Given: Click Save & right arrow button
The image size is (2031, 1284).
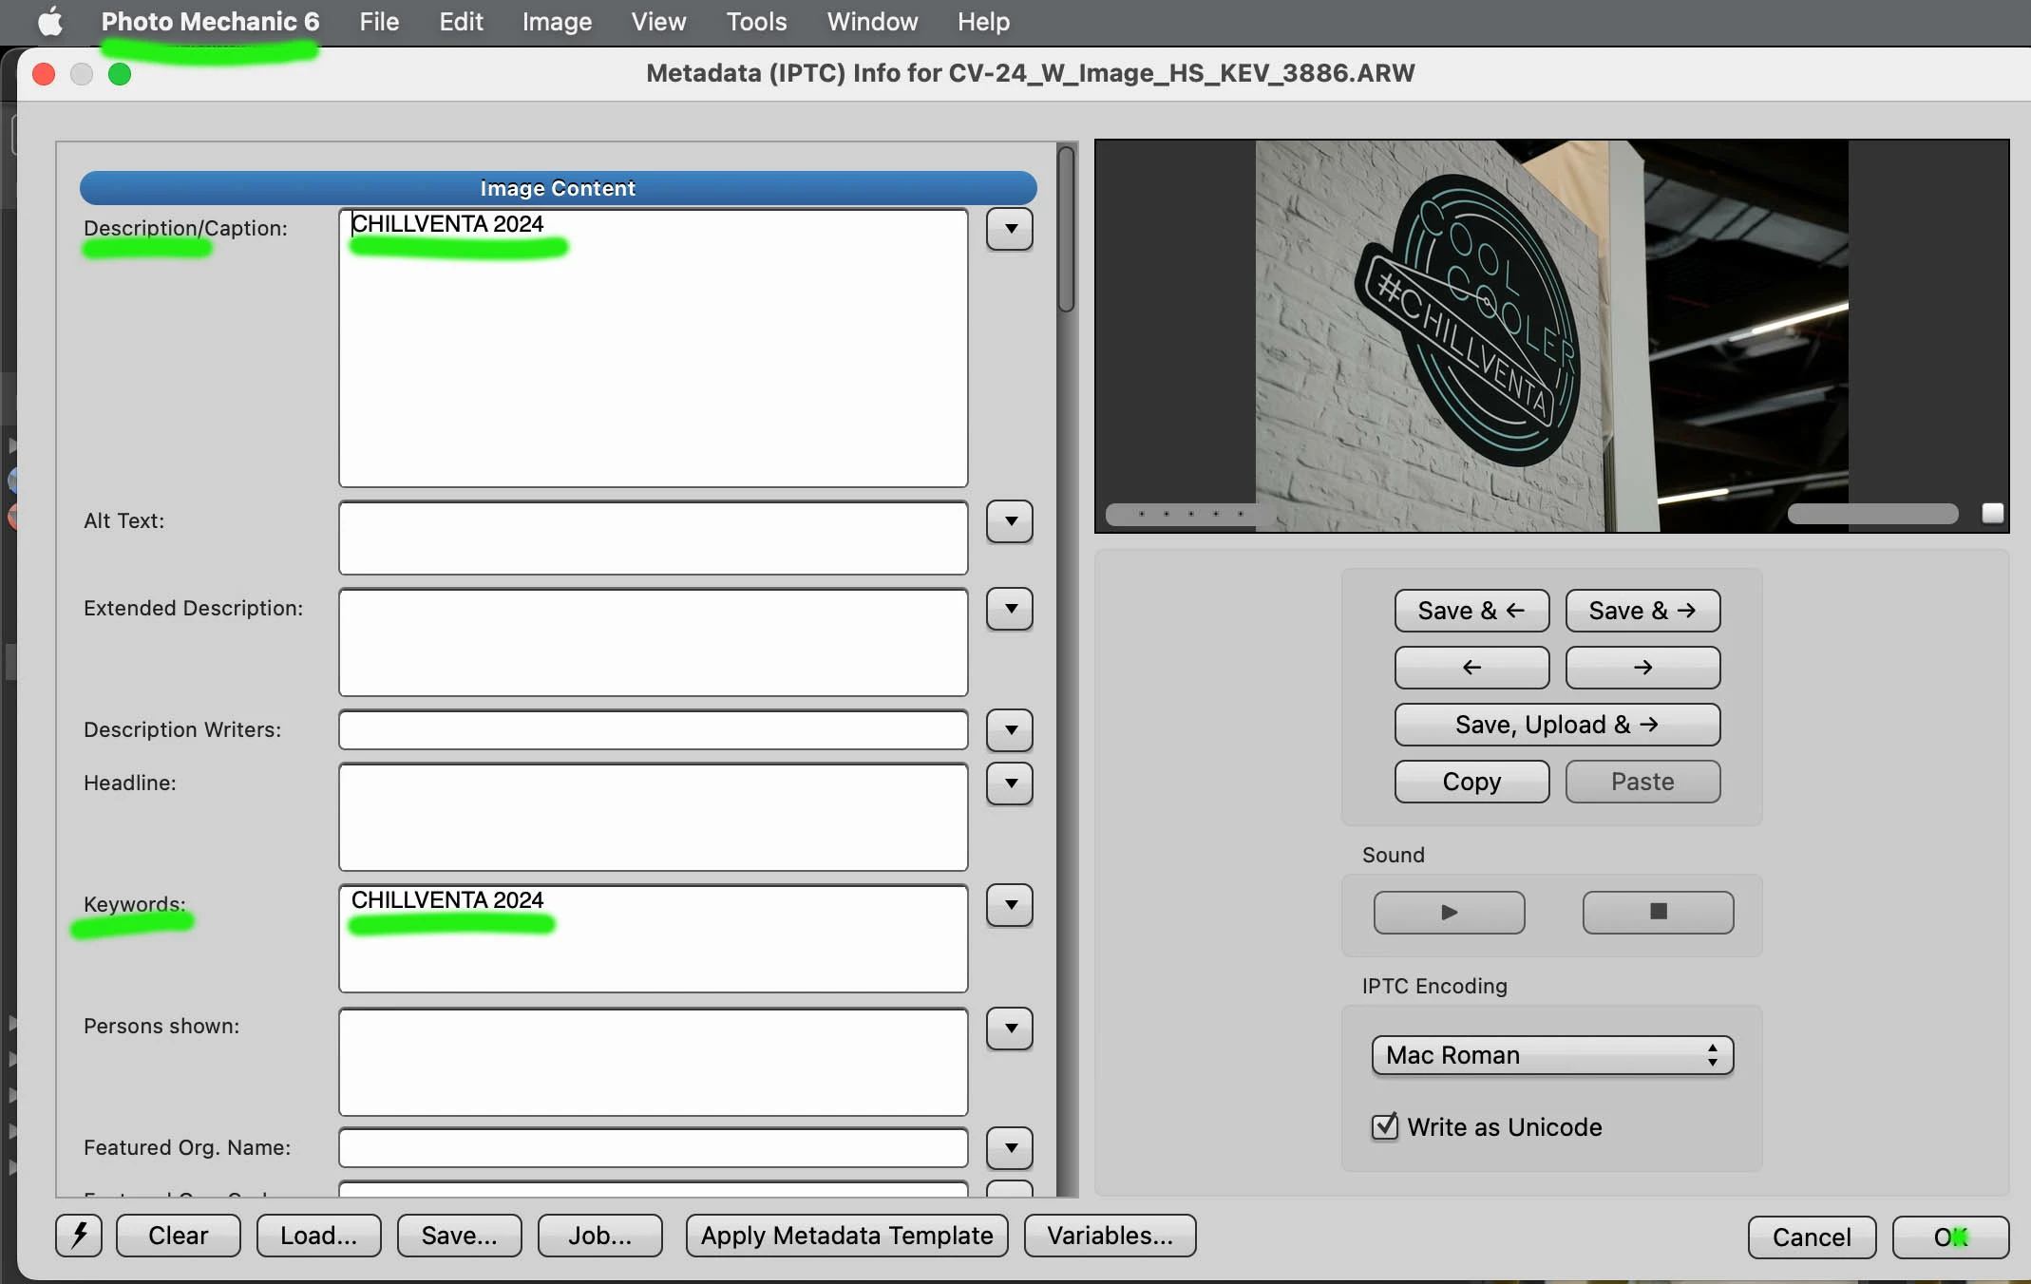Looking at the screenshot, I should pos(1642,611).
